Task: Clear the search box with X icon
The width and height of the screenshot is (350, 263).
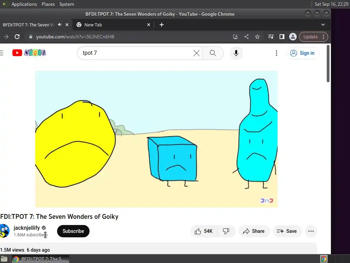Action: pos(197,53)
